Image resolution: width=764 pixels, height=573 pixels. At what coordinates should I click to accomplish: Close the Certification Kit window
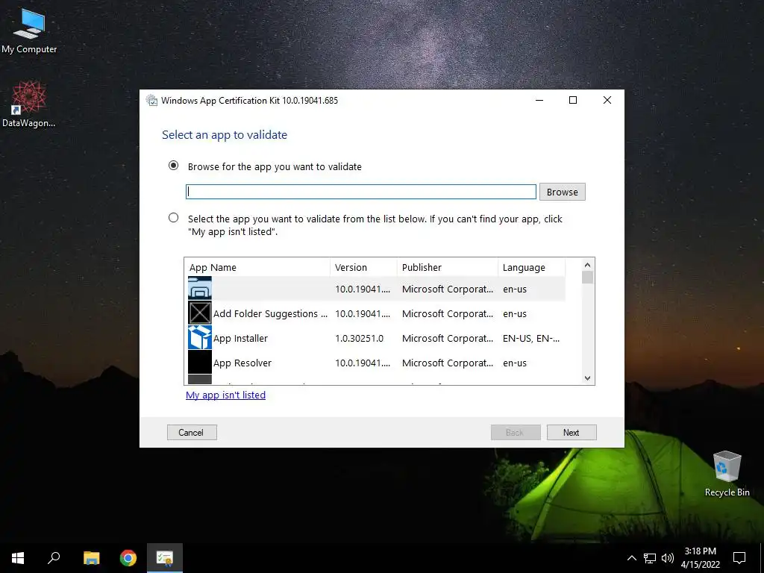click(607, 100)
